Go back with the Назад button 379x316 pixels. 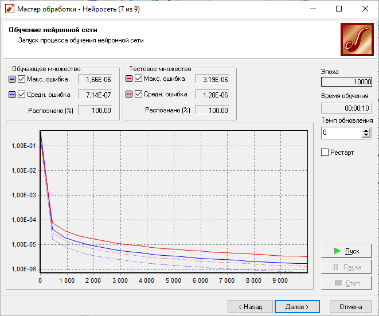pos(250,307)
